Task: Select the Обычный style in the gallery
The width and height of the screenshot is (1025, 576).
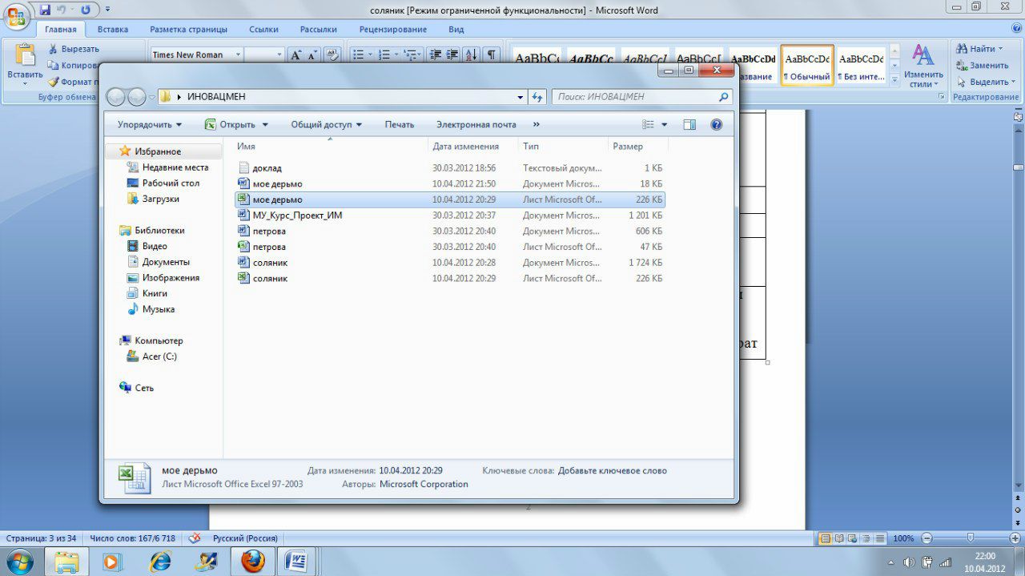Action: [x=807, y=65]
